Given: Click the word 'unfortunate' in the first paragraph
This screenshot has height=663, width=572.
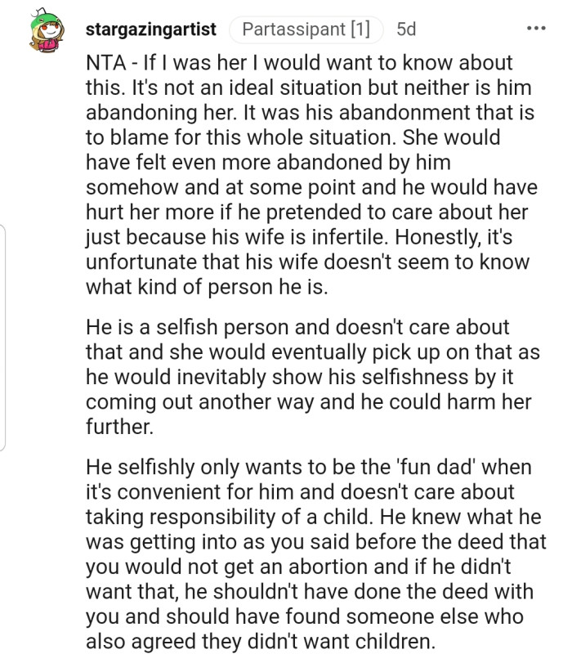Looking at the screenshot, I should click(x=138, y=265).
